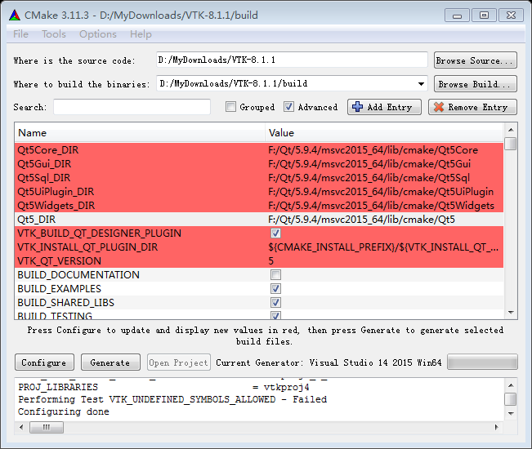Click the Qt5Sql path value cell

(x=384, y=178)
